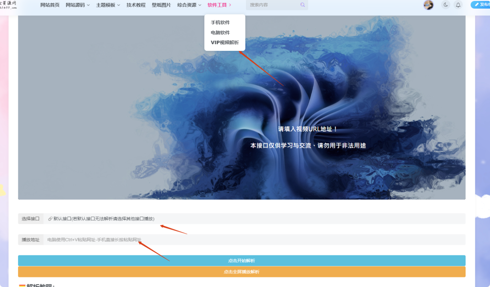Toggle dark mode with the moon icon

coord(445,5)
